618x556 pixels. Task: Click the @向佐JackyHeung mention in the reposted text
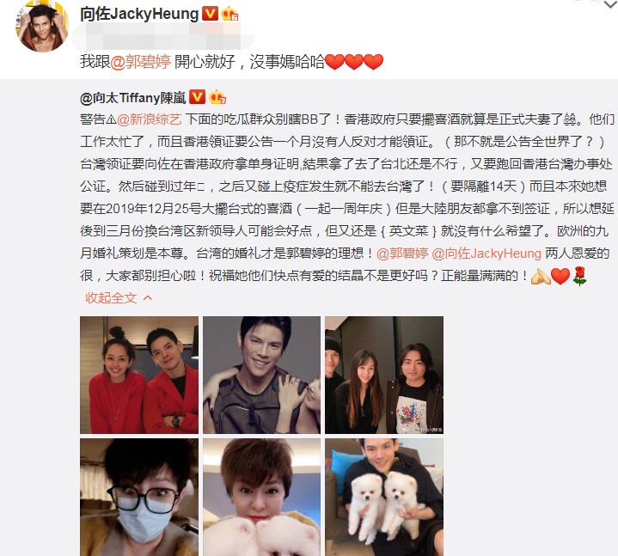[x=486, y=254]
